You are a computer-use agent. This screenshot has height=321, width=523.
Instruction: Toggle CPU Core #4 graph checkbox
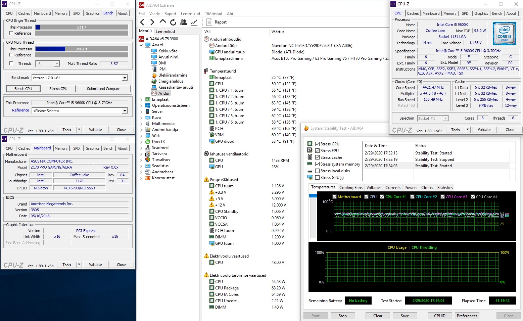tap(473, 197)
